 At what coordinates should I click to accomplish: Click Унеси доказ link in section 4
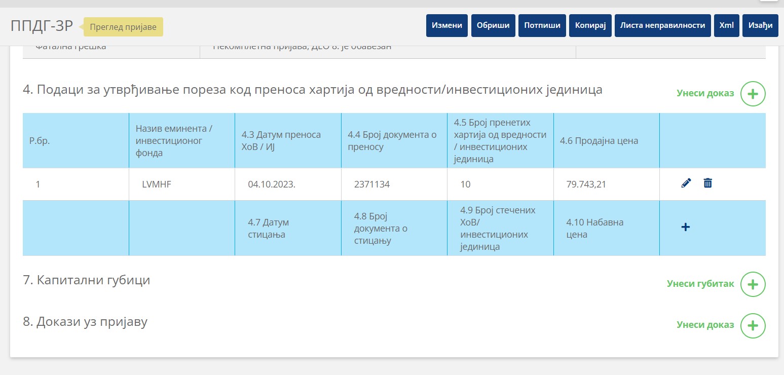click(x=705, y=93)
